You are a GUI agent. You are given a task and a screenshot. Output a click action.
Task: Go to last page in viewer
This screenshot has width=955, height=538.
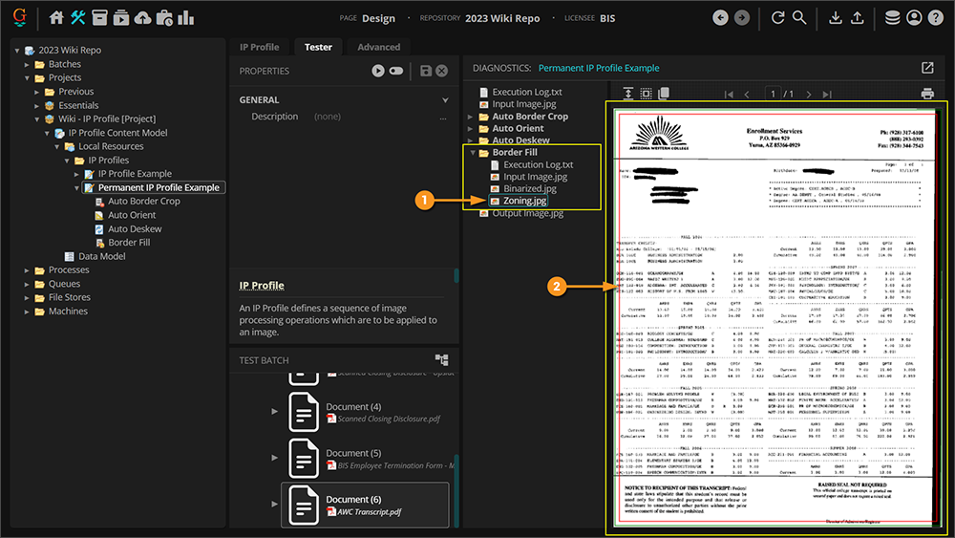pyautogui.click(x=827, y=95)
